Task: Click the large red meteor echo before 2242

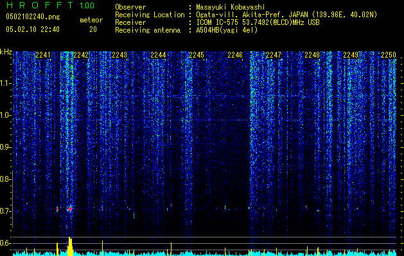Action: (x=69, y=209)
